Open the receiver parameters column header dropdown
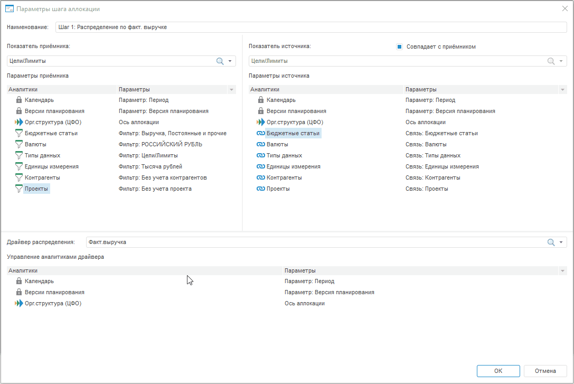This screenshot has height=384, width=574. 231,90
